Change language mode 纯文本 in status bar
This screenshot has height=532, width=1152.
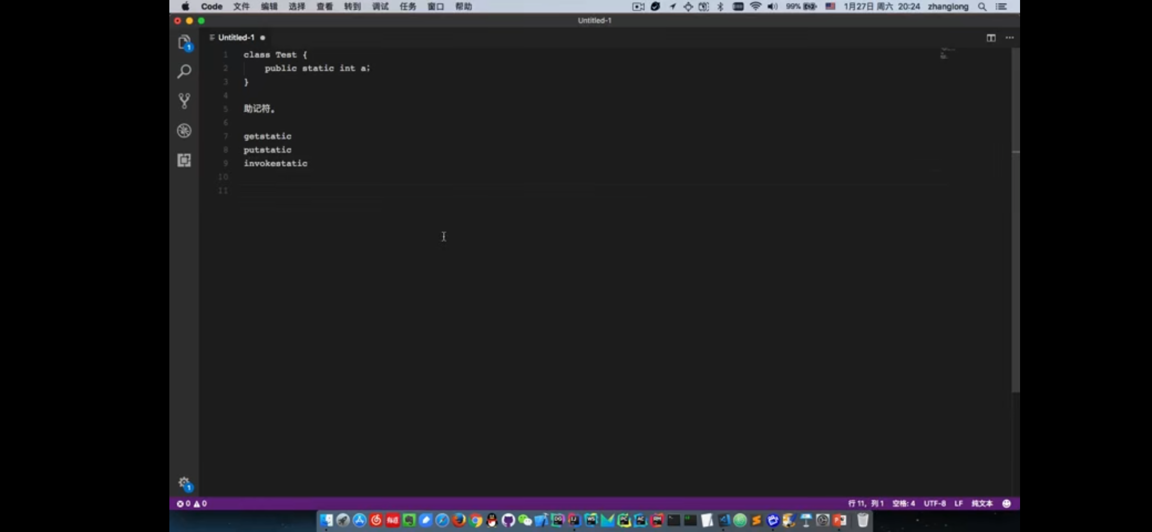982,503
